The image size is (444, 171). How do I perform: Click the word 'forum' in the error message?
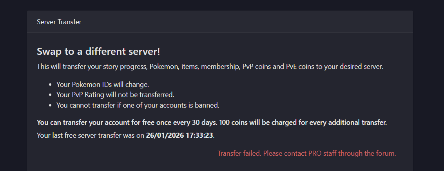[386, 153]
